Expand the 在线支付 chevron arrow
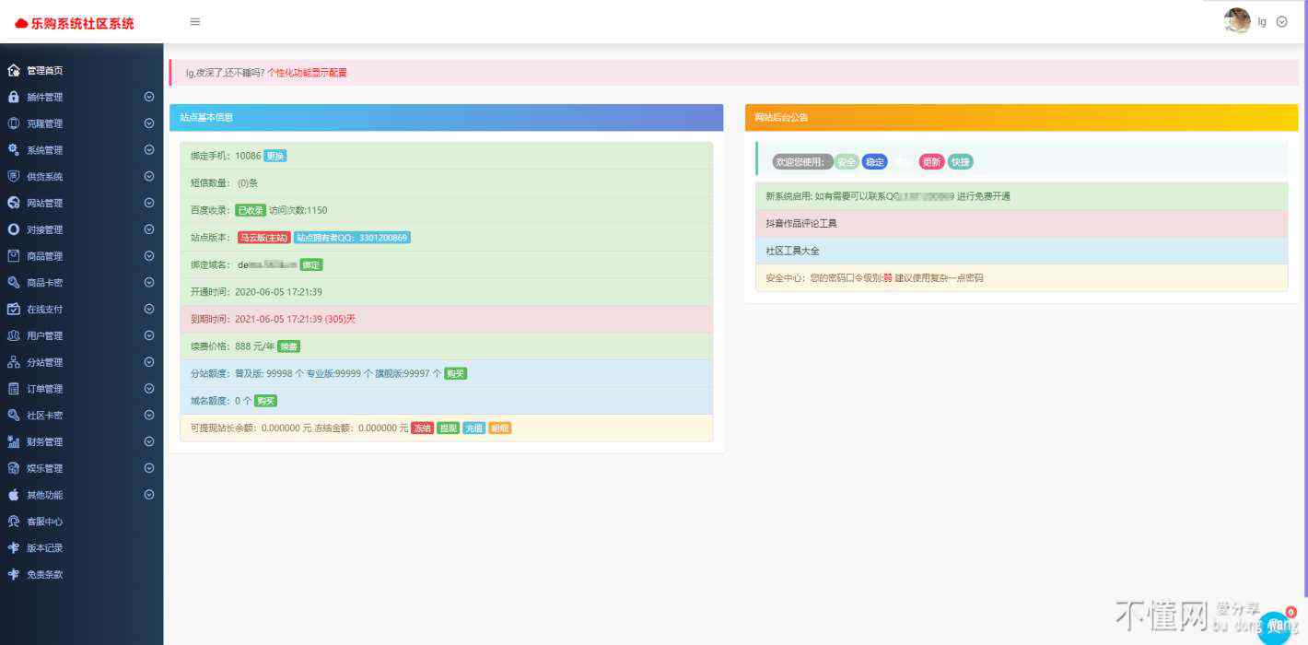 (x=148, y=310)
